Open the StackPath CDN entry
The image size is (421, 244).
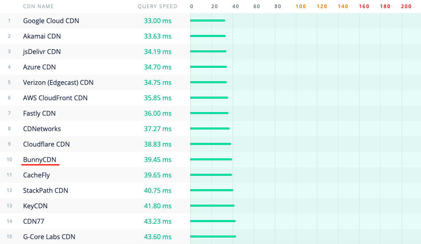tap(45, 190)
